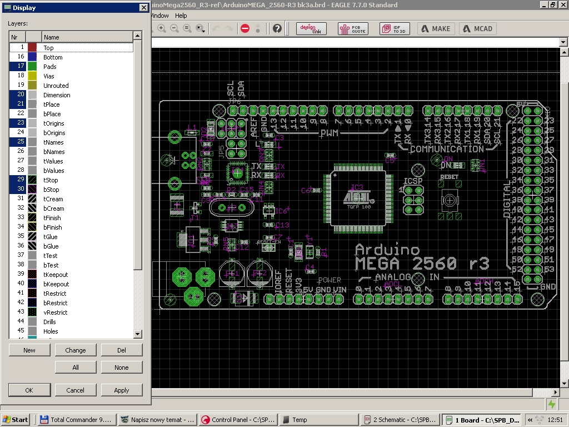569x427 pixels.
Task: Click the network icon in system tray
Action: (x=540, y=420)
